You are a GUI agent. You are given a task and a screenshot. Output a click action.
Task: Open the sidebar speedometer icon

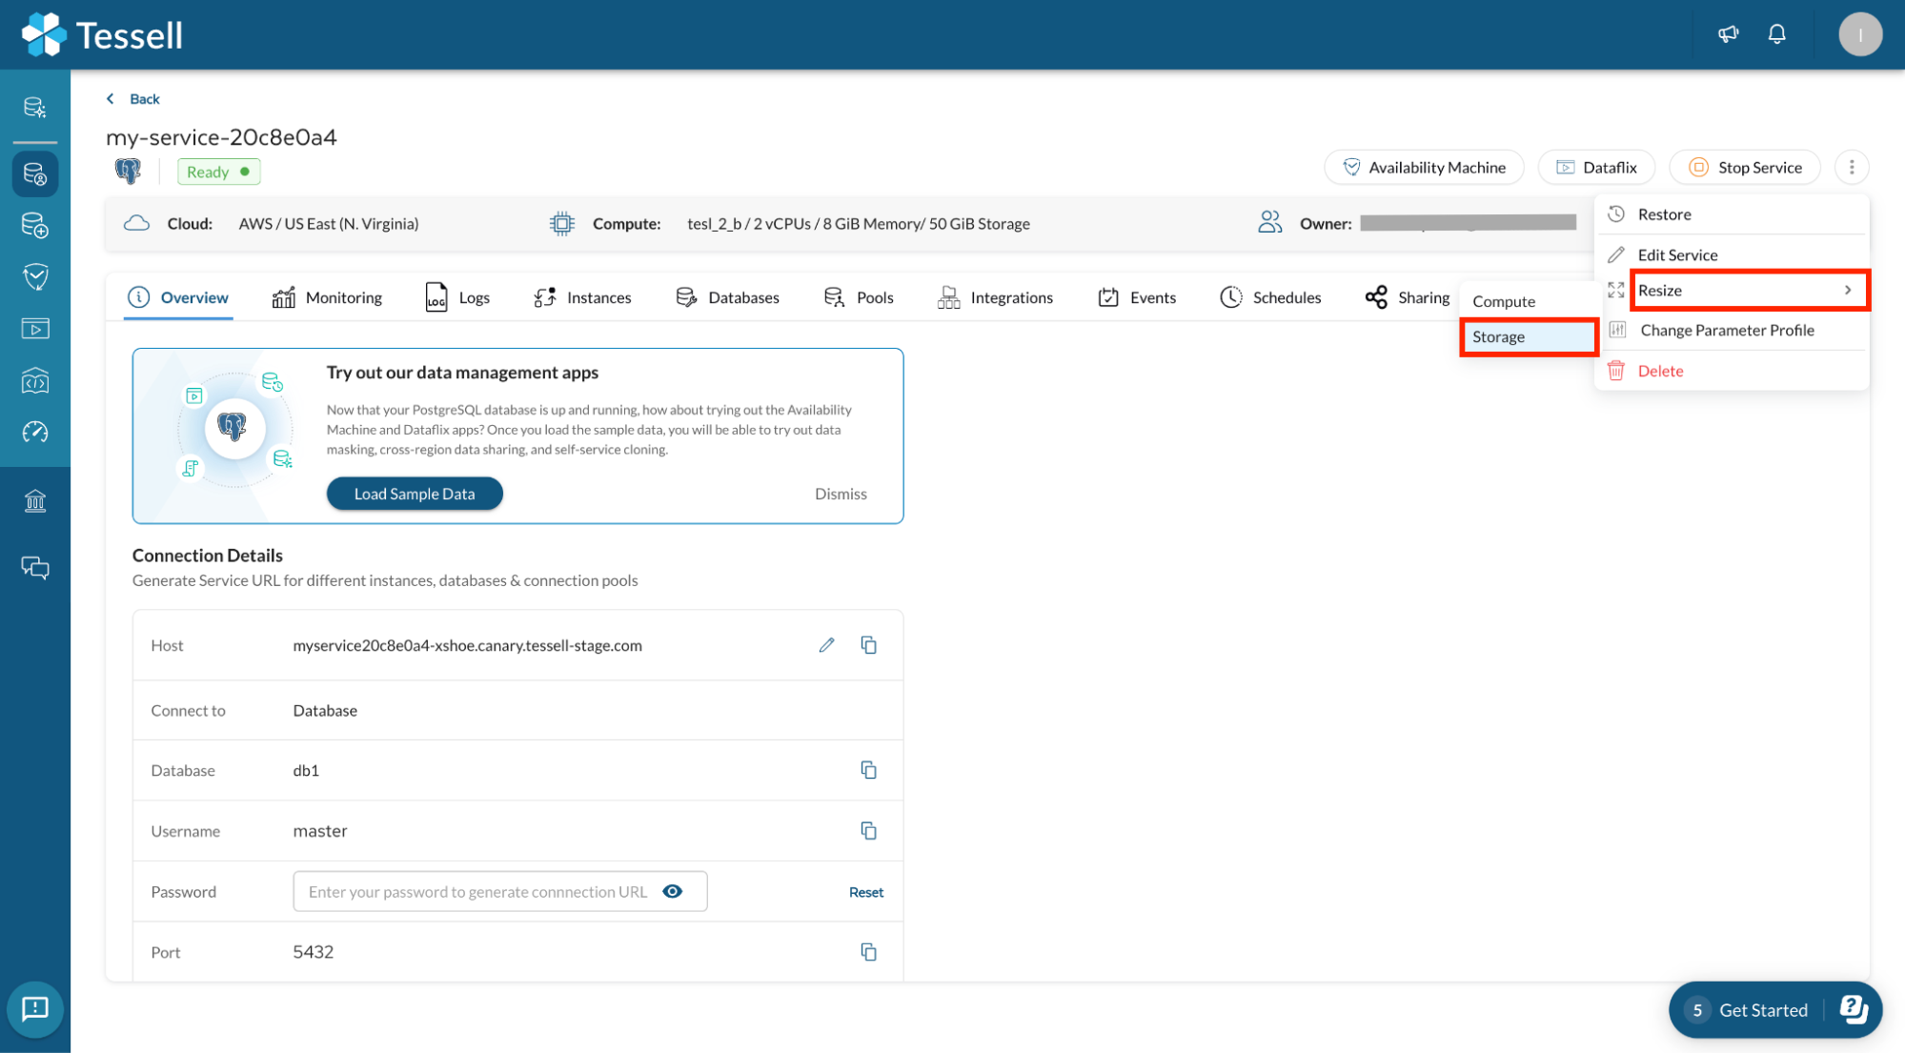[x=35, y=432]
